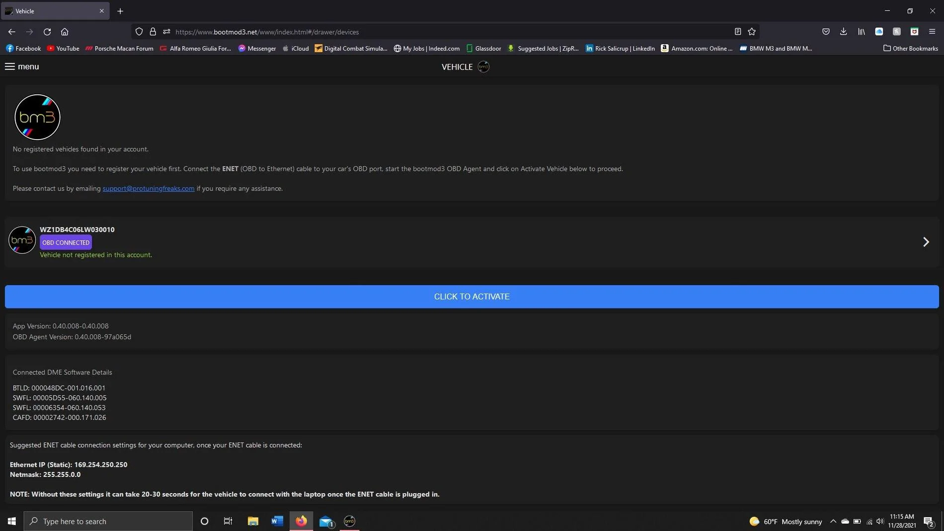Open the Rick Salicrup LinkedIn bookmark
Screen dimensions: 944x531
[x=620, y=48]
